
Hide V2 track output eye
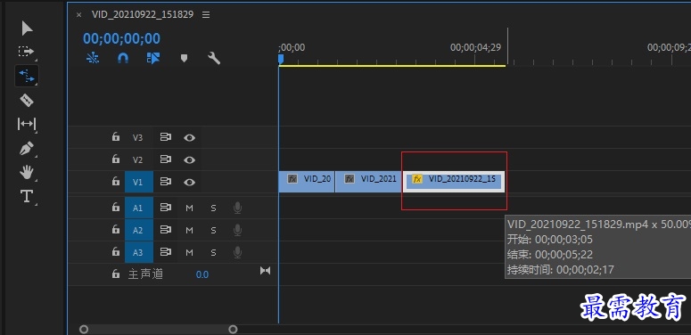(190, 159)
